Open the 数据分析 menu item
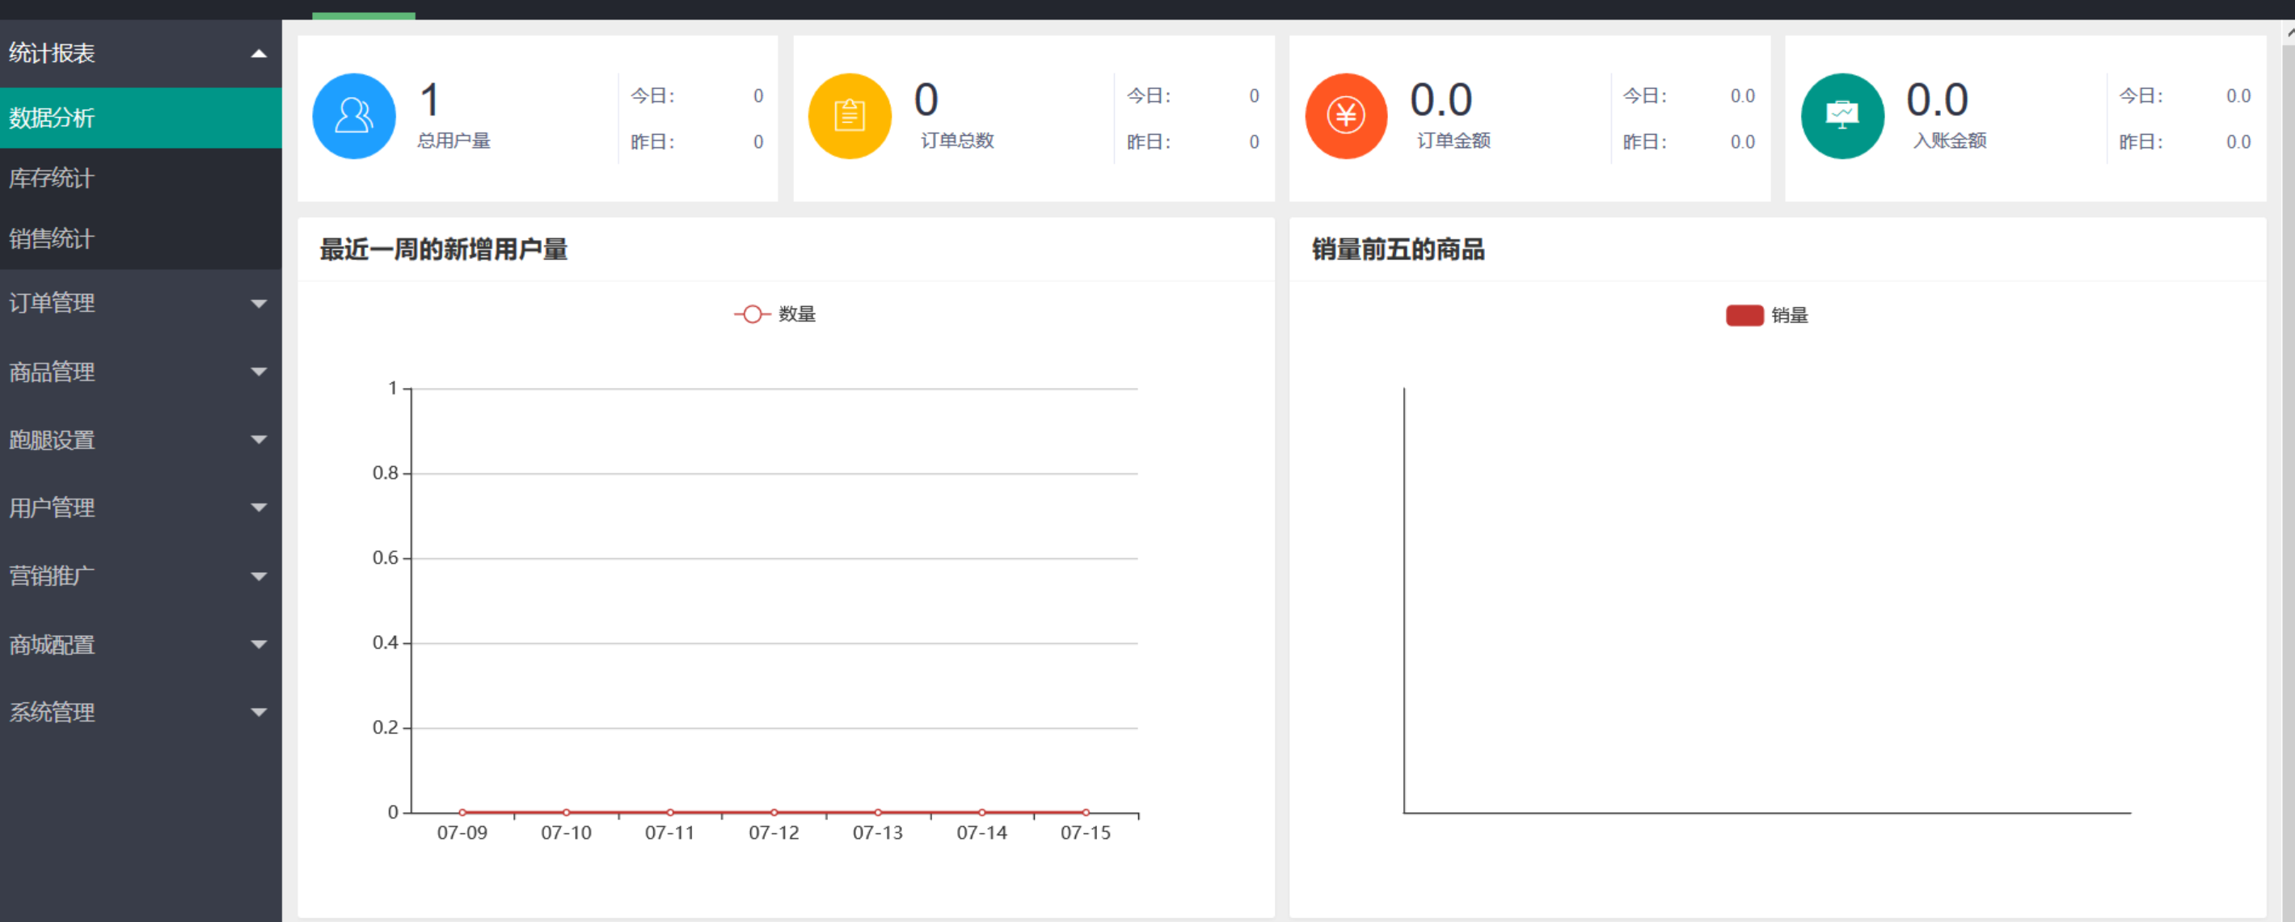Viewport: 2295px width, 922px height. coord(141,118)
